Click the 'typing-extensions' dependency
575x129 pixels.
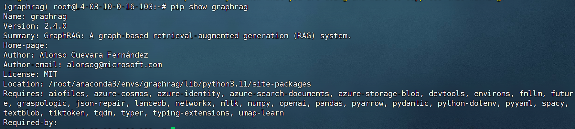click(191, 113)
